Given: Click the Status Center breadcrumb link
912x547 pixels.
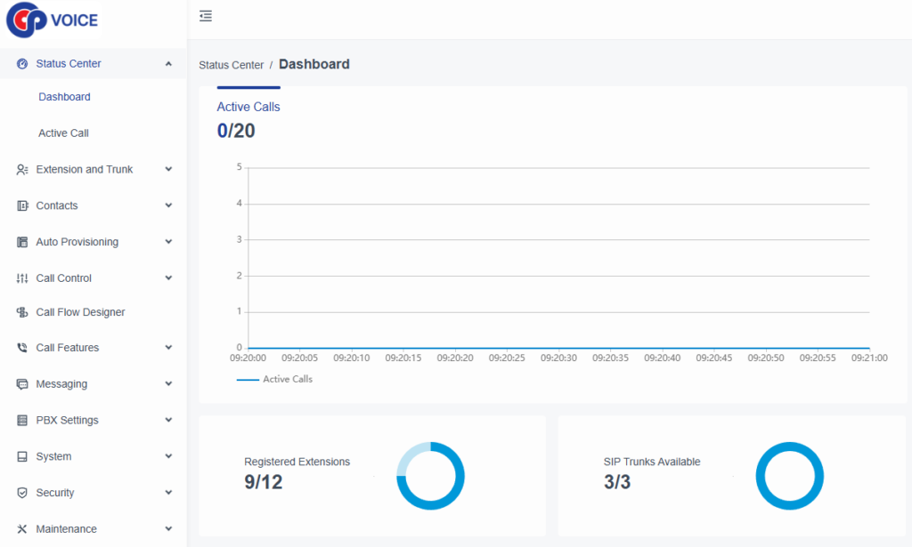Looking at the screenshot, I should 231,65.
